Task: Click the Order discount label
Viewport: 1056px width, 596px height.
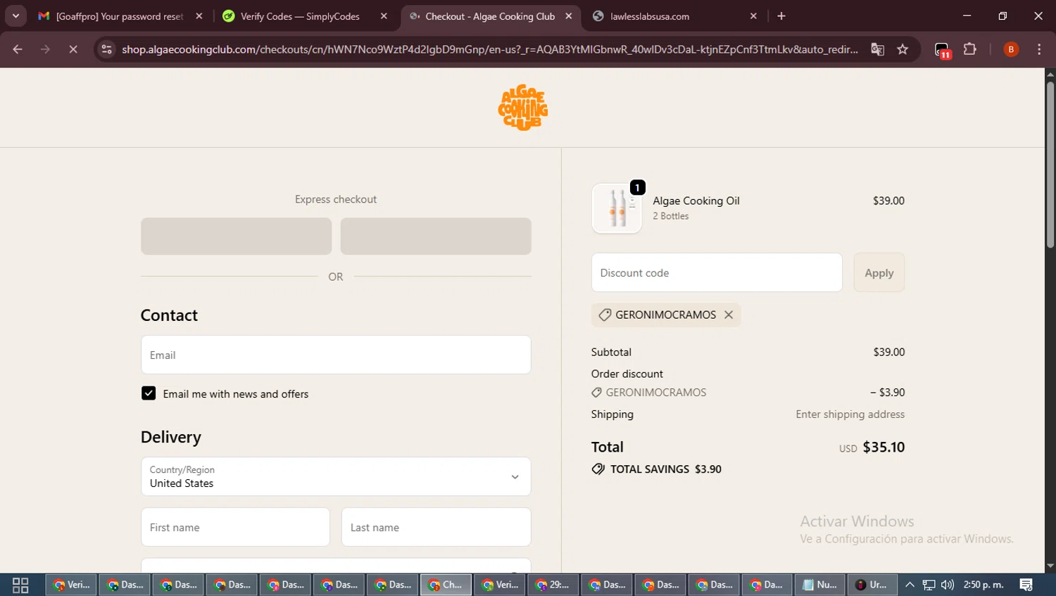Action: (627, 374)
